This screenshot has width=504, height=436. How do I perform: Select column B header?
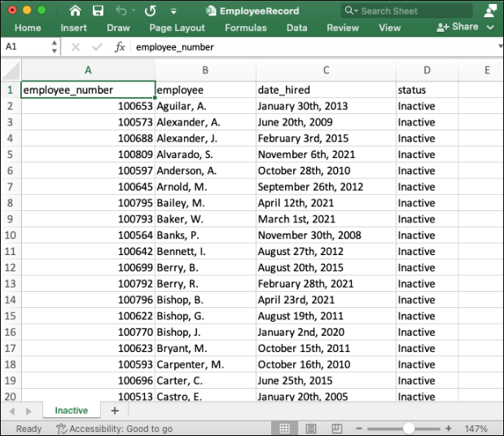click(205, 70)
